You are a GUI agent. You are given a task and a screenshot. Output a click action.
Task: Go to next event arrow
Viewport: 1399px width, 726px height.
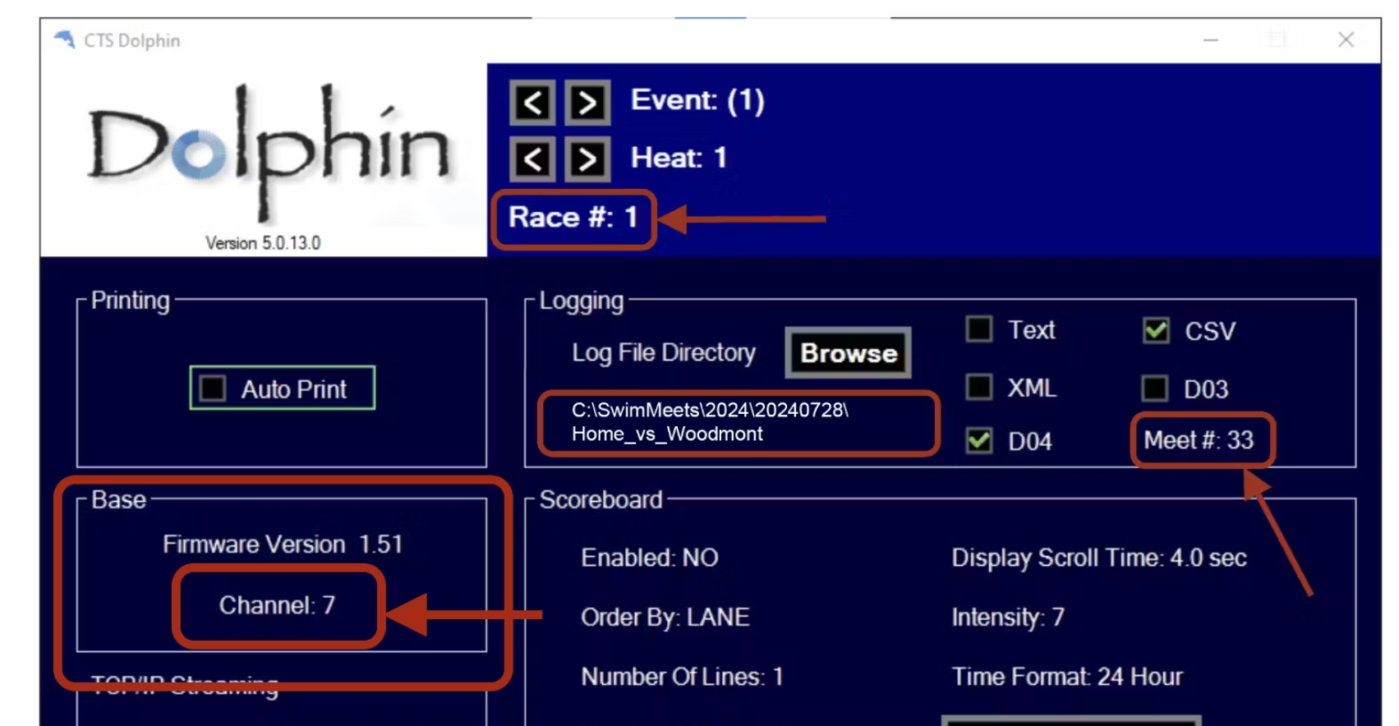pos(587,103)
